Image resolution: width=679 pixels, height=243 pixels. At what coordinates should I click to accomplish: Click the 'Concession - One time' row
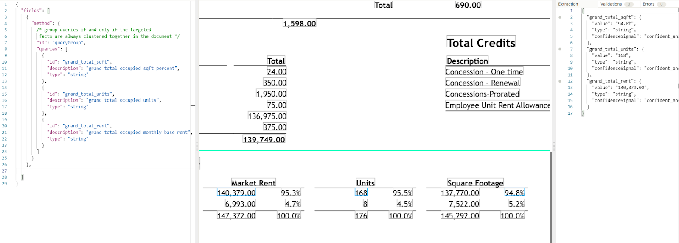pyautogui.click(x=484, y=72)
